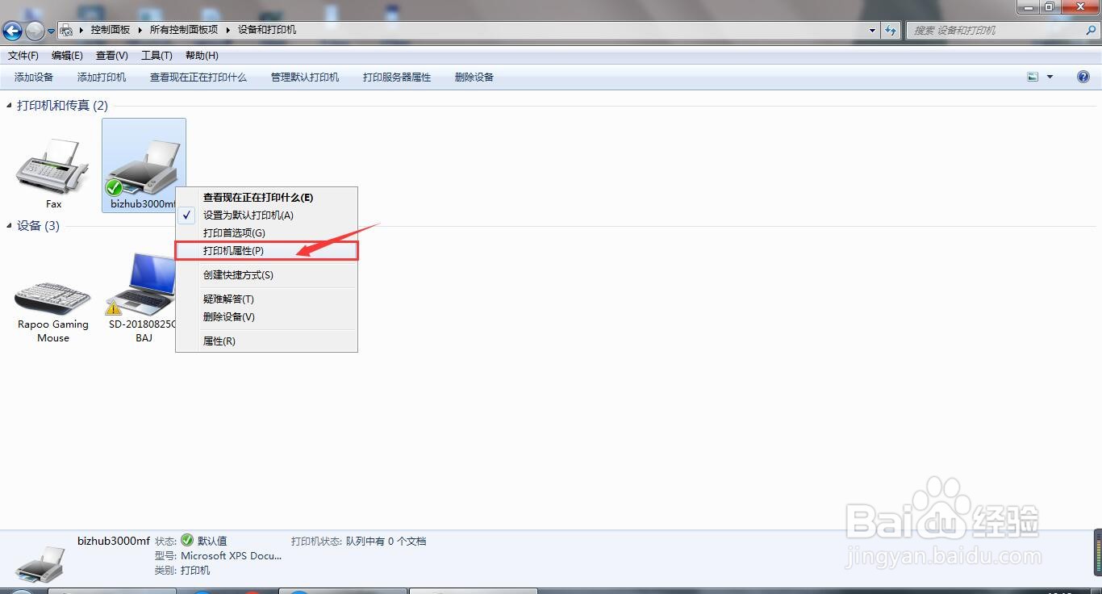Collapse the 设备 (3) group

coord(10,226)
